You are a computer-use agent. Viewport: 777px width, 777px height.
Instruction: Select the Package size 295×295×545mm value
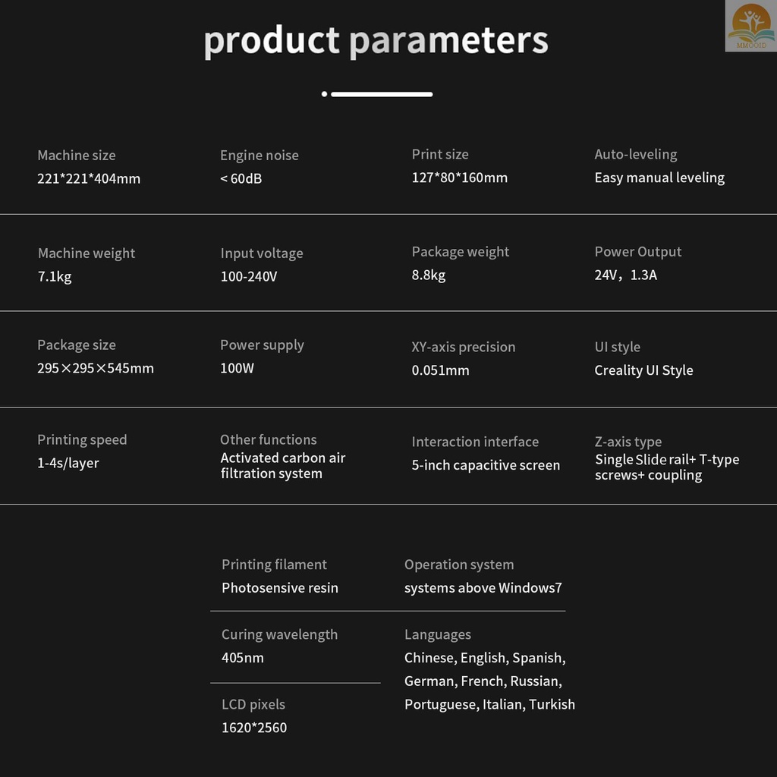pyautogui.click(x=96, y=368)
